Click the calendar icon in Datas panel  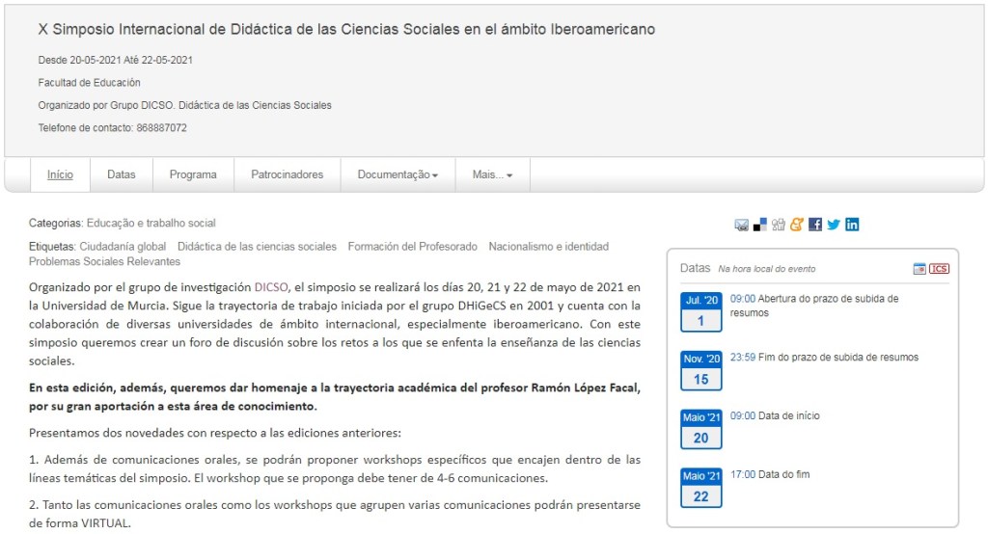pos(919,269)
